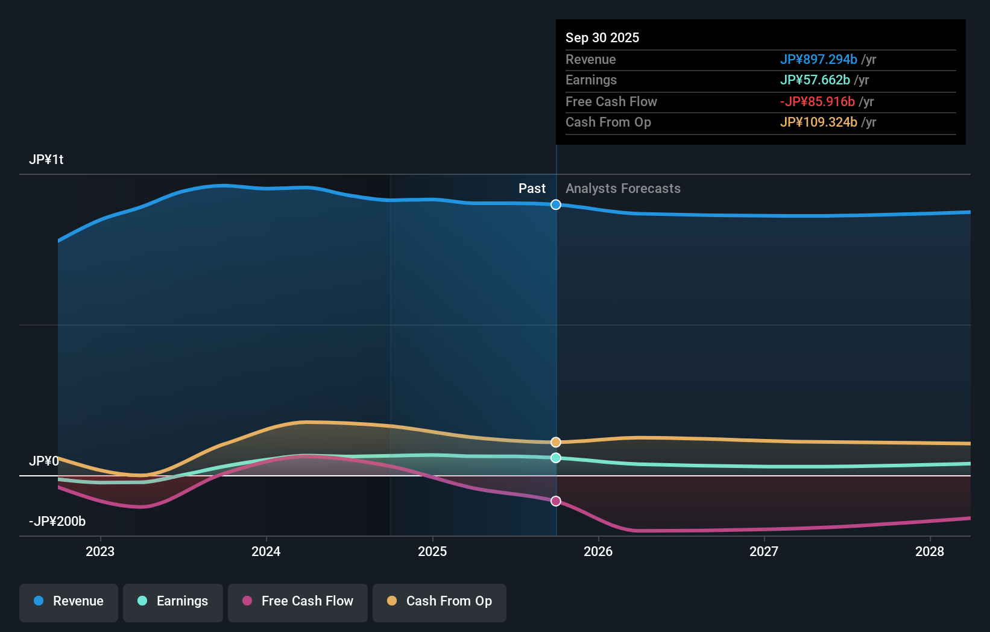Click the 2026 tick on the time axis

click(x=598, y=551)
